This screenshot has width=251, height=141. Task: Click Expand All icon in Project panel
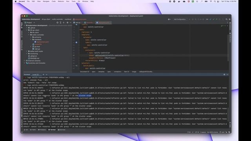tap(60, 23)
